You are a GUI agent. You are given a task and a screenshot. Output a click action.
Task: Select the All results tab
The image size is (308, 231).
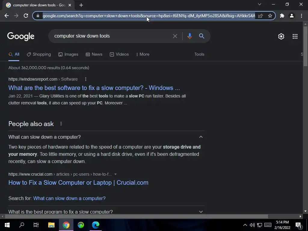[x=14, y=54]
